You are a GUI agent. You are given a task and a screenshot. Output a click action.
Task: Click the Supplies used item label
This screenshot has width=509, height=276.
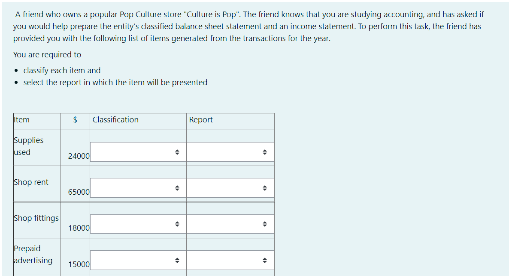[28, 146]
